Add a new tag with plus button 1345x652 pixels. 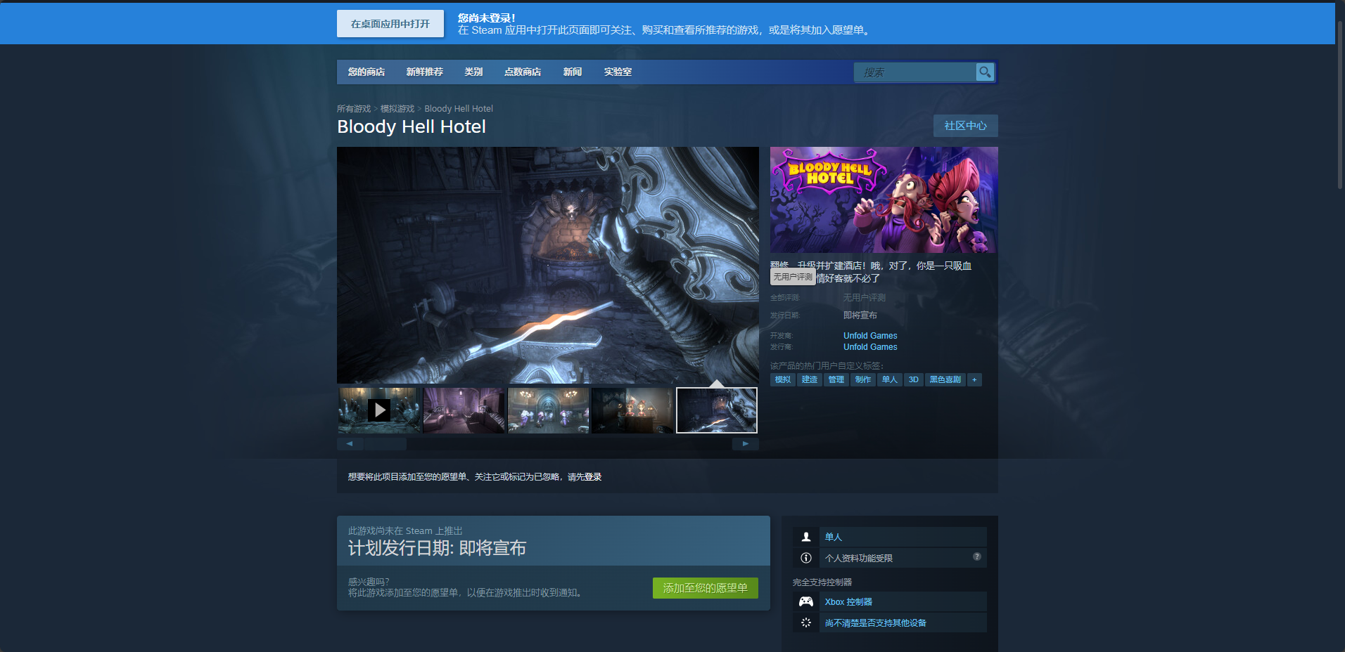click(974, 379)
